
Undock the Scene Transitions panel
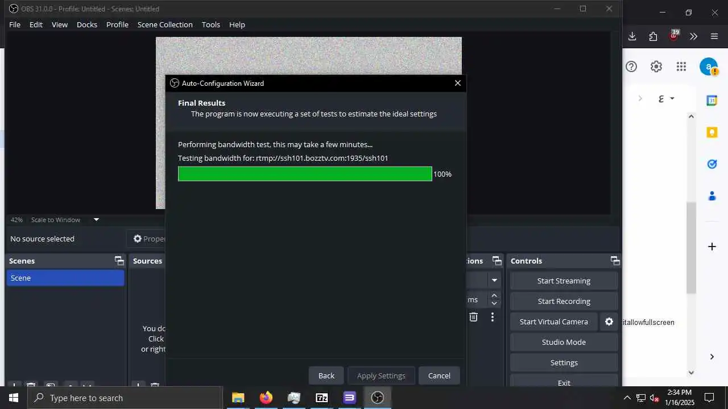point(497,261)
